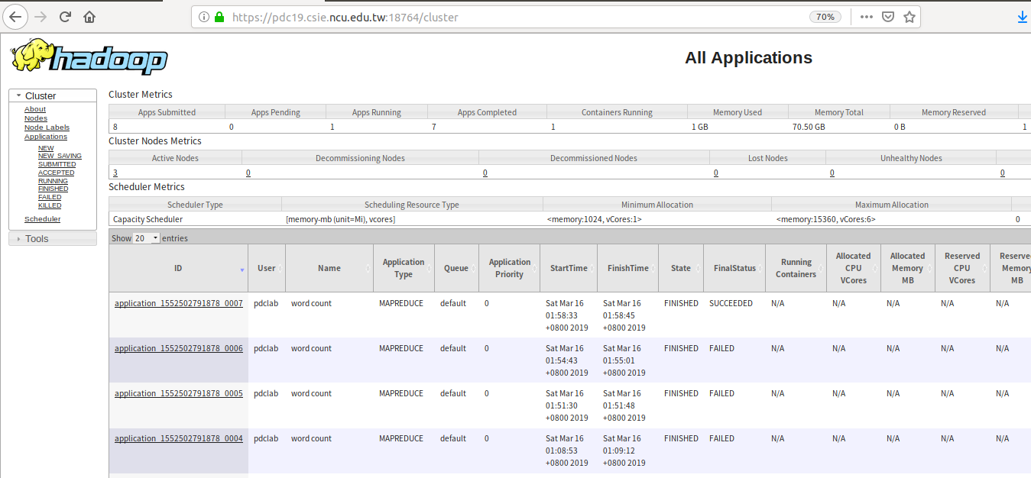Open the Nodes link in sidebar
Viewport: 1031px width, 478px height.
[35, 118]
